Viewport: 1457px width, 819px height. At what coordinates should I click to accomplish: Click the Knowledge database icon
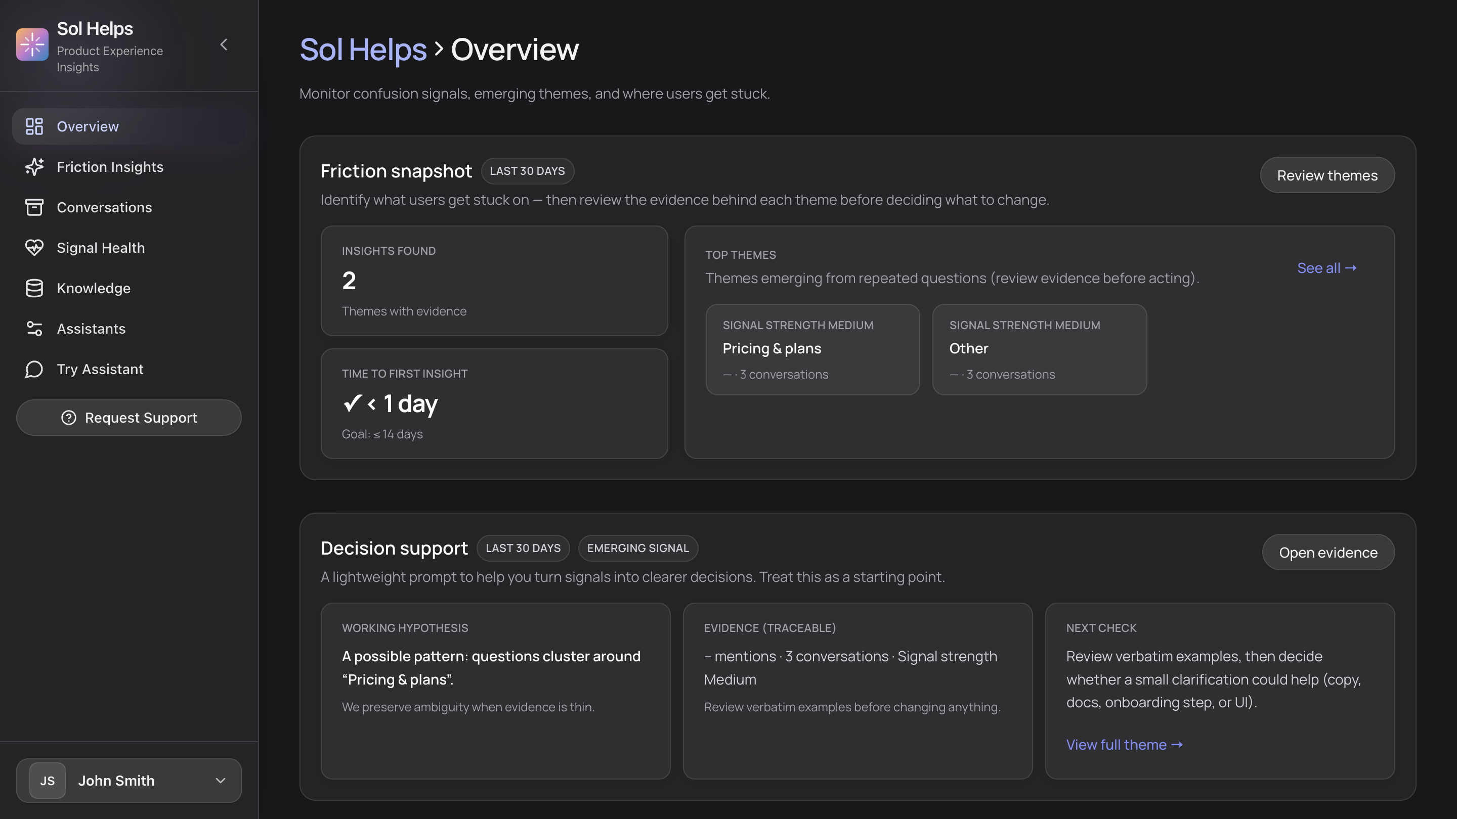34,288
